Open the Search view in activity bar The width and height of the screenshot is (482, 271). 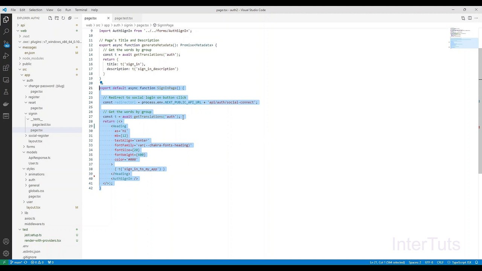(6, 32)
